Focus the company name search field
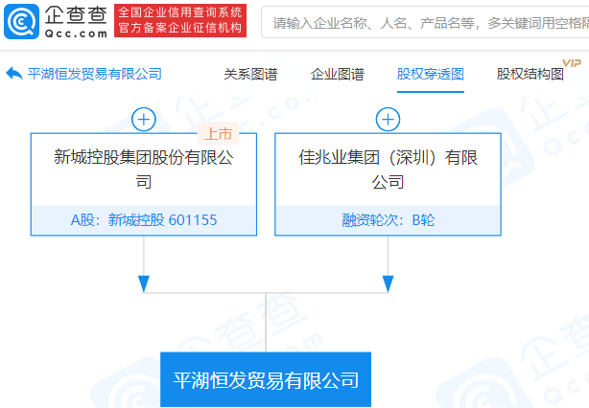Viewport: 589px width, 408px height. (425, 22)
